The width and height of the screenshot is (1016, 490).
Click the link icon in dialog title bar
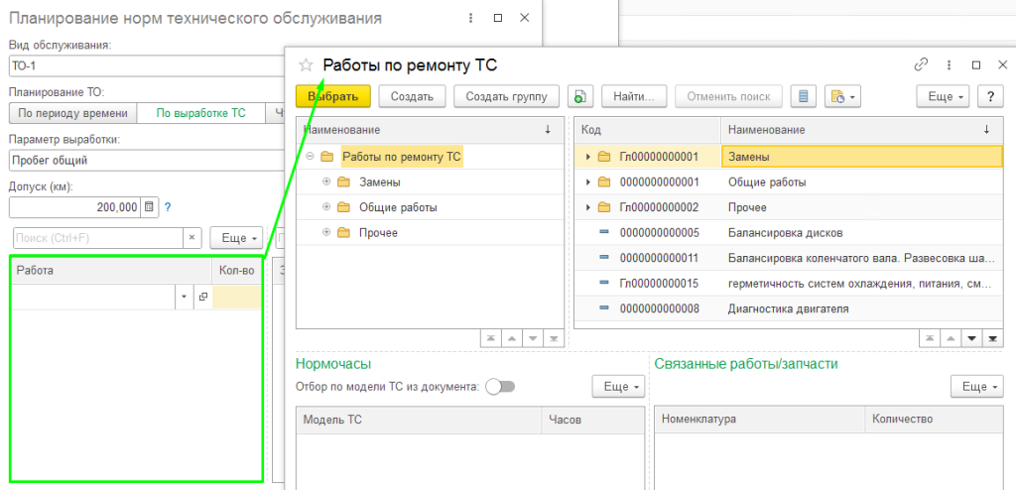pyautogui.click(x=921, y=64)
